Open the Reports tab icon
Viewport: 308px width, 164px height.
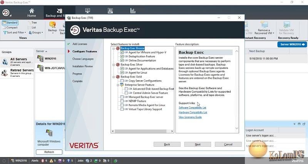click(133, 11)
